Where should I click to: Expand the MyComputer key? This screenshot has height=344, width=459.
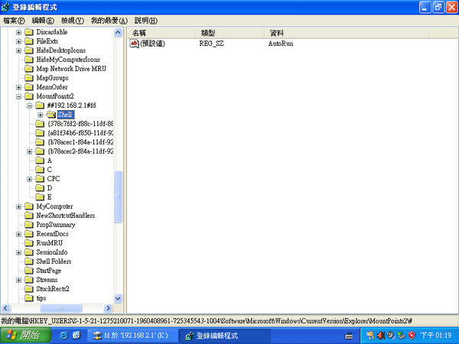pos(18,206)
